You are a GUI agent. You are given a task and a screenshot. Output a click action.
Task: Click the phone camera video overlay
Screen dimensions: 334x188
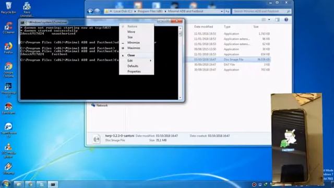click(x=296, y=139)
